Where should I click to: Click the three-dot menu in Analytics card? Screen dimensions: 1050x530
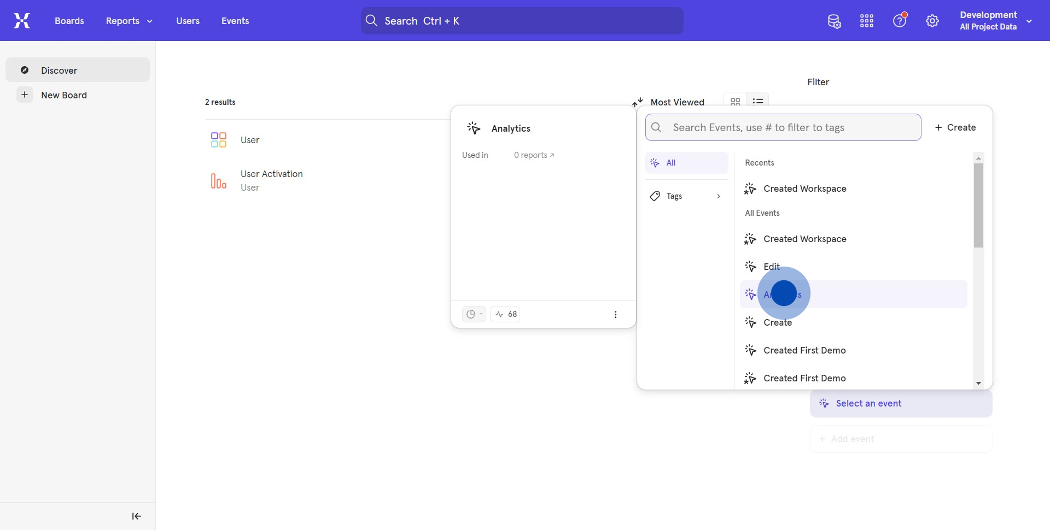[615, 315]
